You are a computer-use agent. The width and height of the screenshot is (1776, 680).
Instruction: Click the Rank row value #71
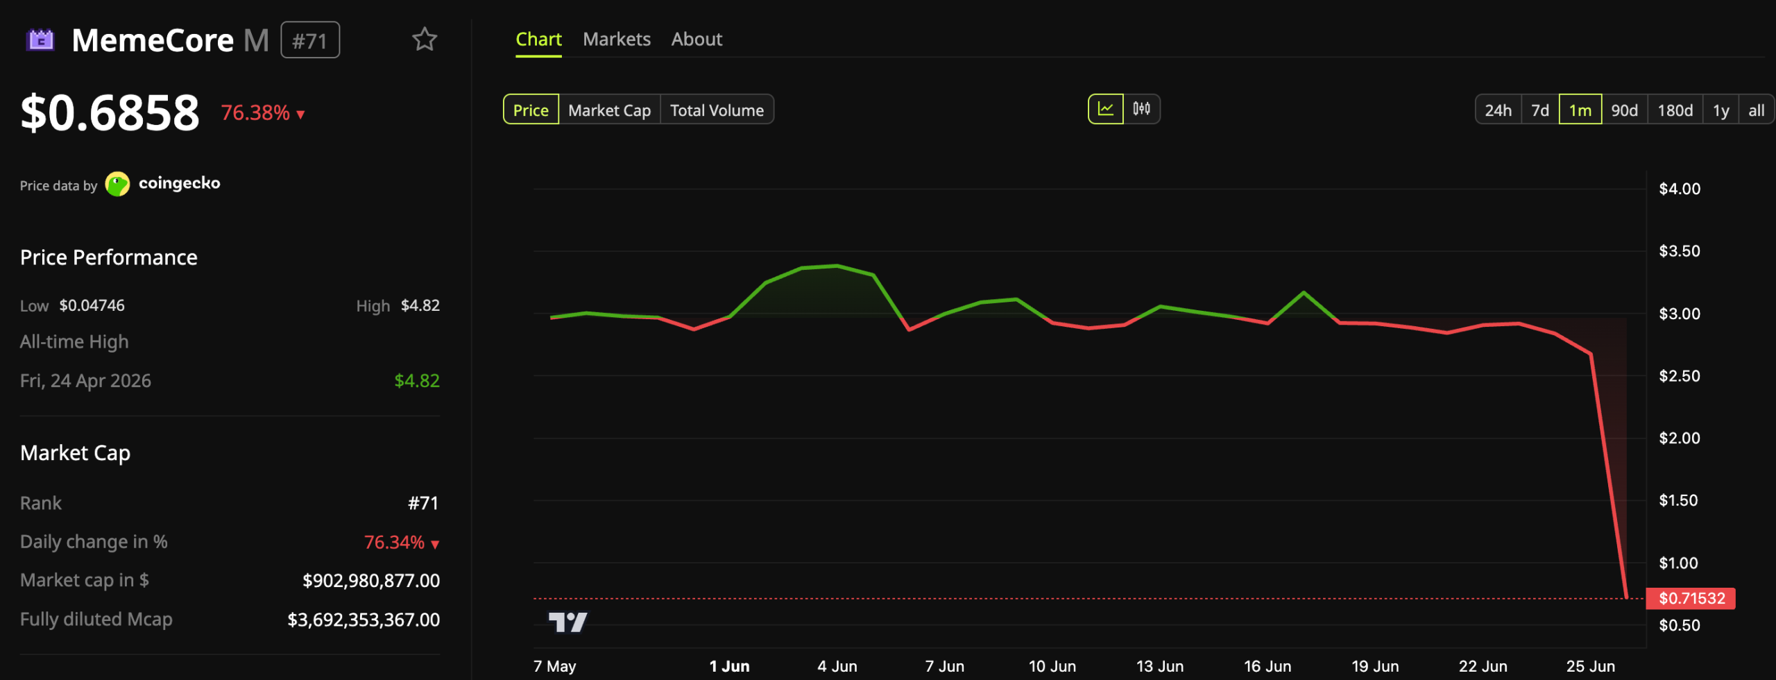coord(423,503)
